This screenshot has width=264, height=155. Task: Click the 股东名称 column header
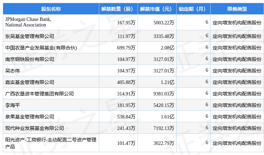(51, 9)
